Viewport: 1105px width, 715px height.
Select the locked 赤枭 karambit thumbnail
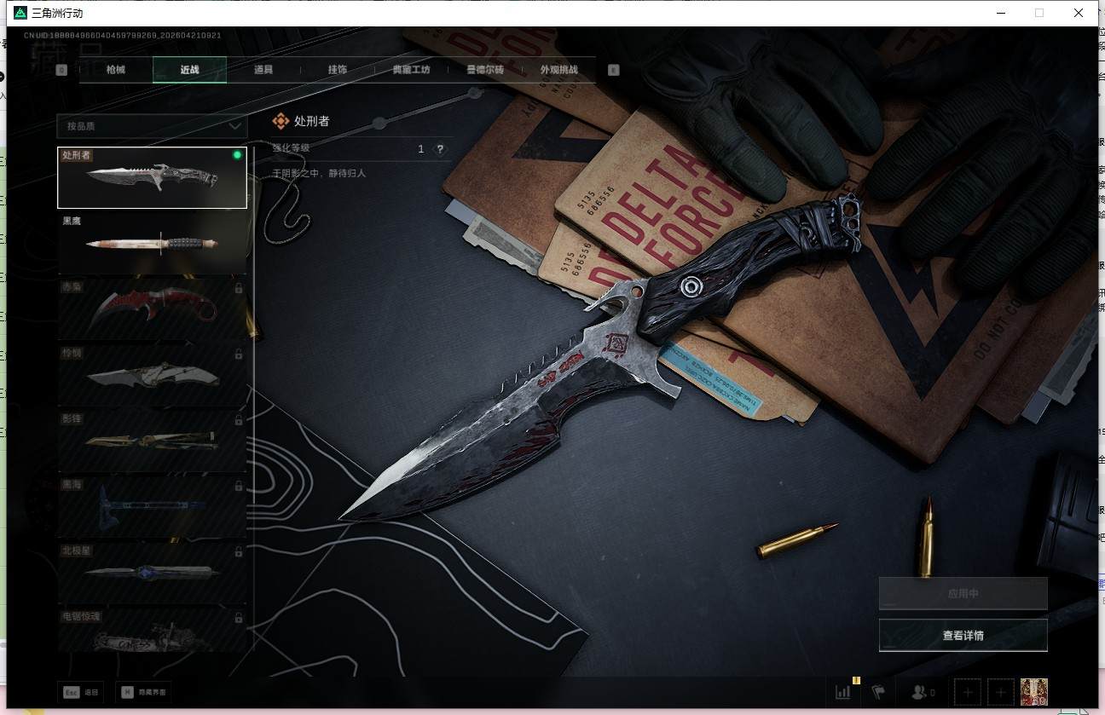click(x=152, y=308)
